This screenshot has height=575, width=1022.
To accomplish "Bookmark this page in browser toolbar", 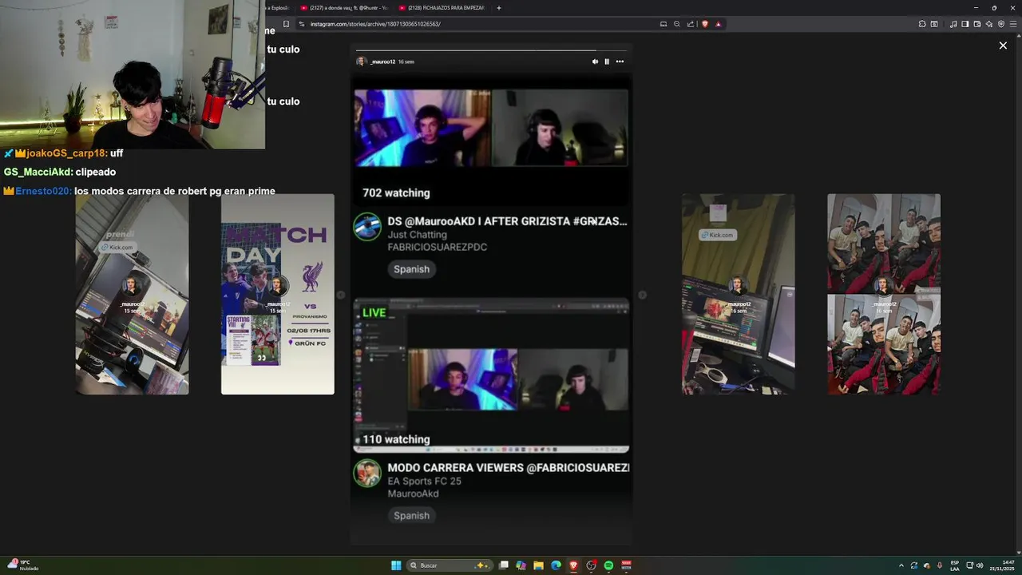I will tap(286, 24).
